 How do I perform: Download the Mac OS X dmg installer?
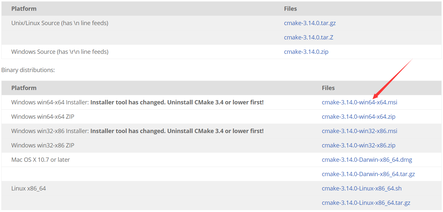367,159
